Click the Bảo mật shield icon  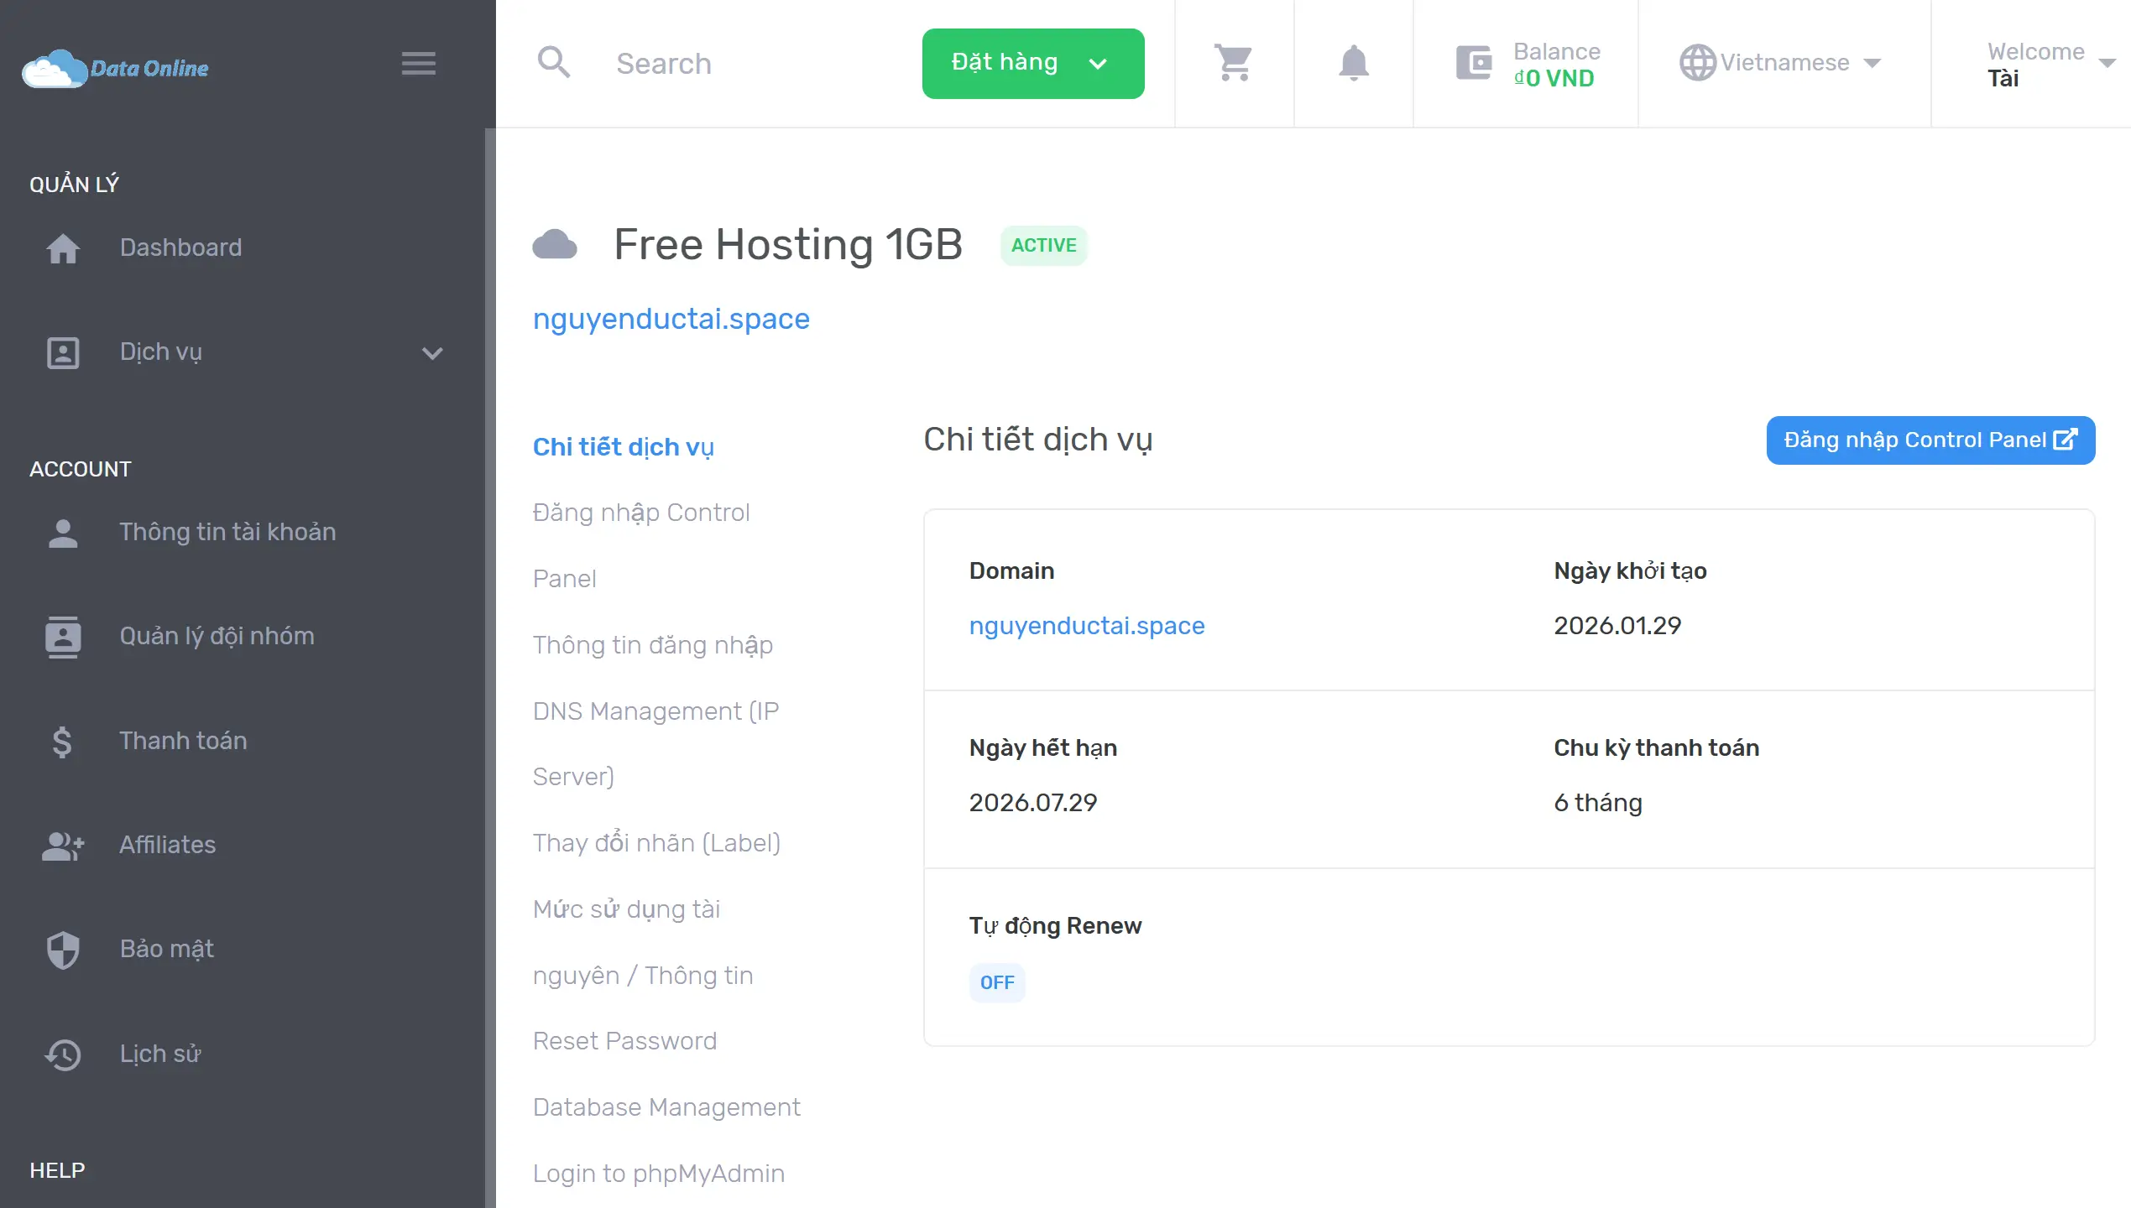[63, 950]
